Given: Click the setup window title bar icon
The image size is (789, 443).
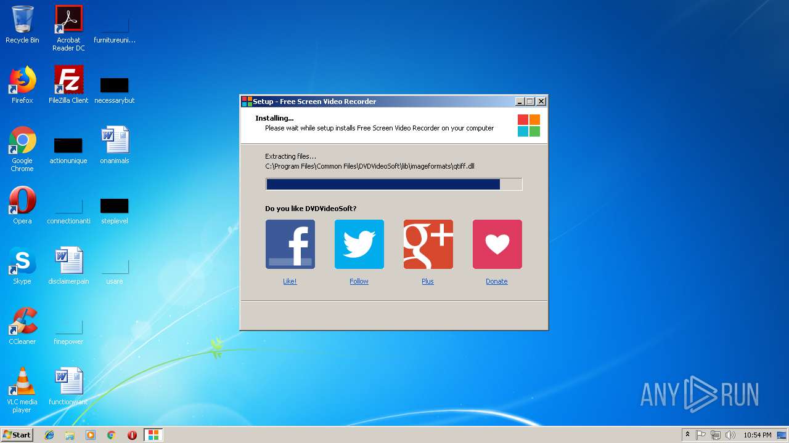Looking at the screenshot, I should tap(247, 102).
